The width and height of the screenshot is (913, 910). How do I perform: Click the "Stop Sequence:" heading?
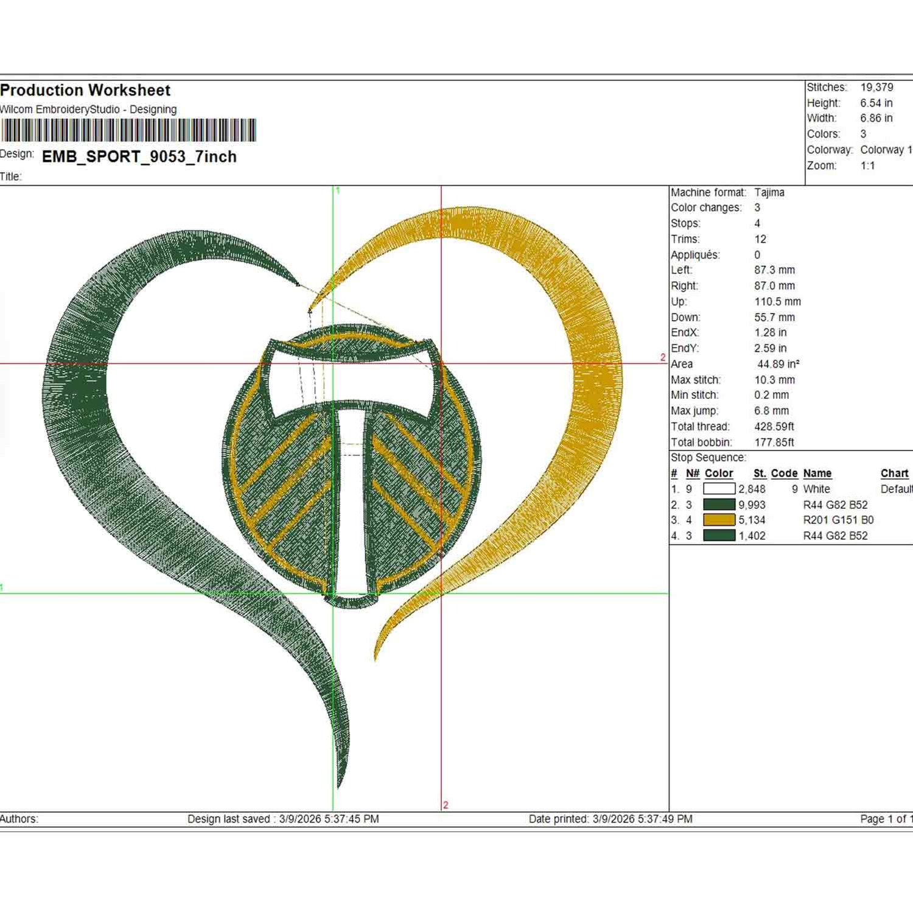[708, 458]
